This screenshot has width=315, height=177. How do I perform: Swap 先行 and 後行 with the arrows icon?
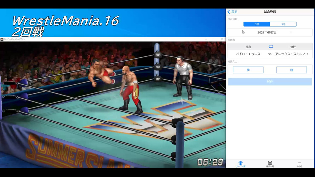[x=271, y=47]
